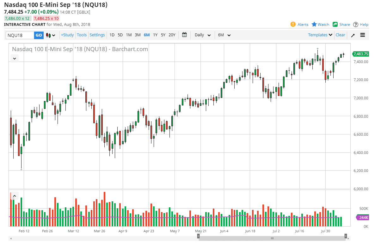Expand the 6M period dropdown
Screen dimensions: 375x243
point(224,35)
